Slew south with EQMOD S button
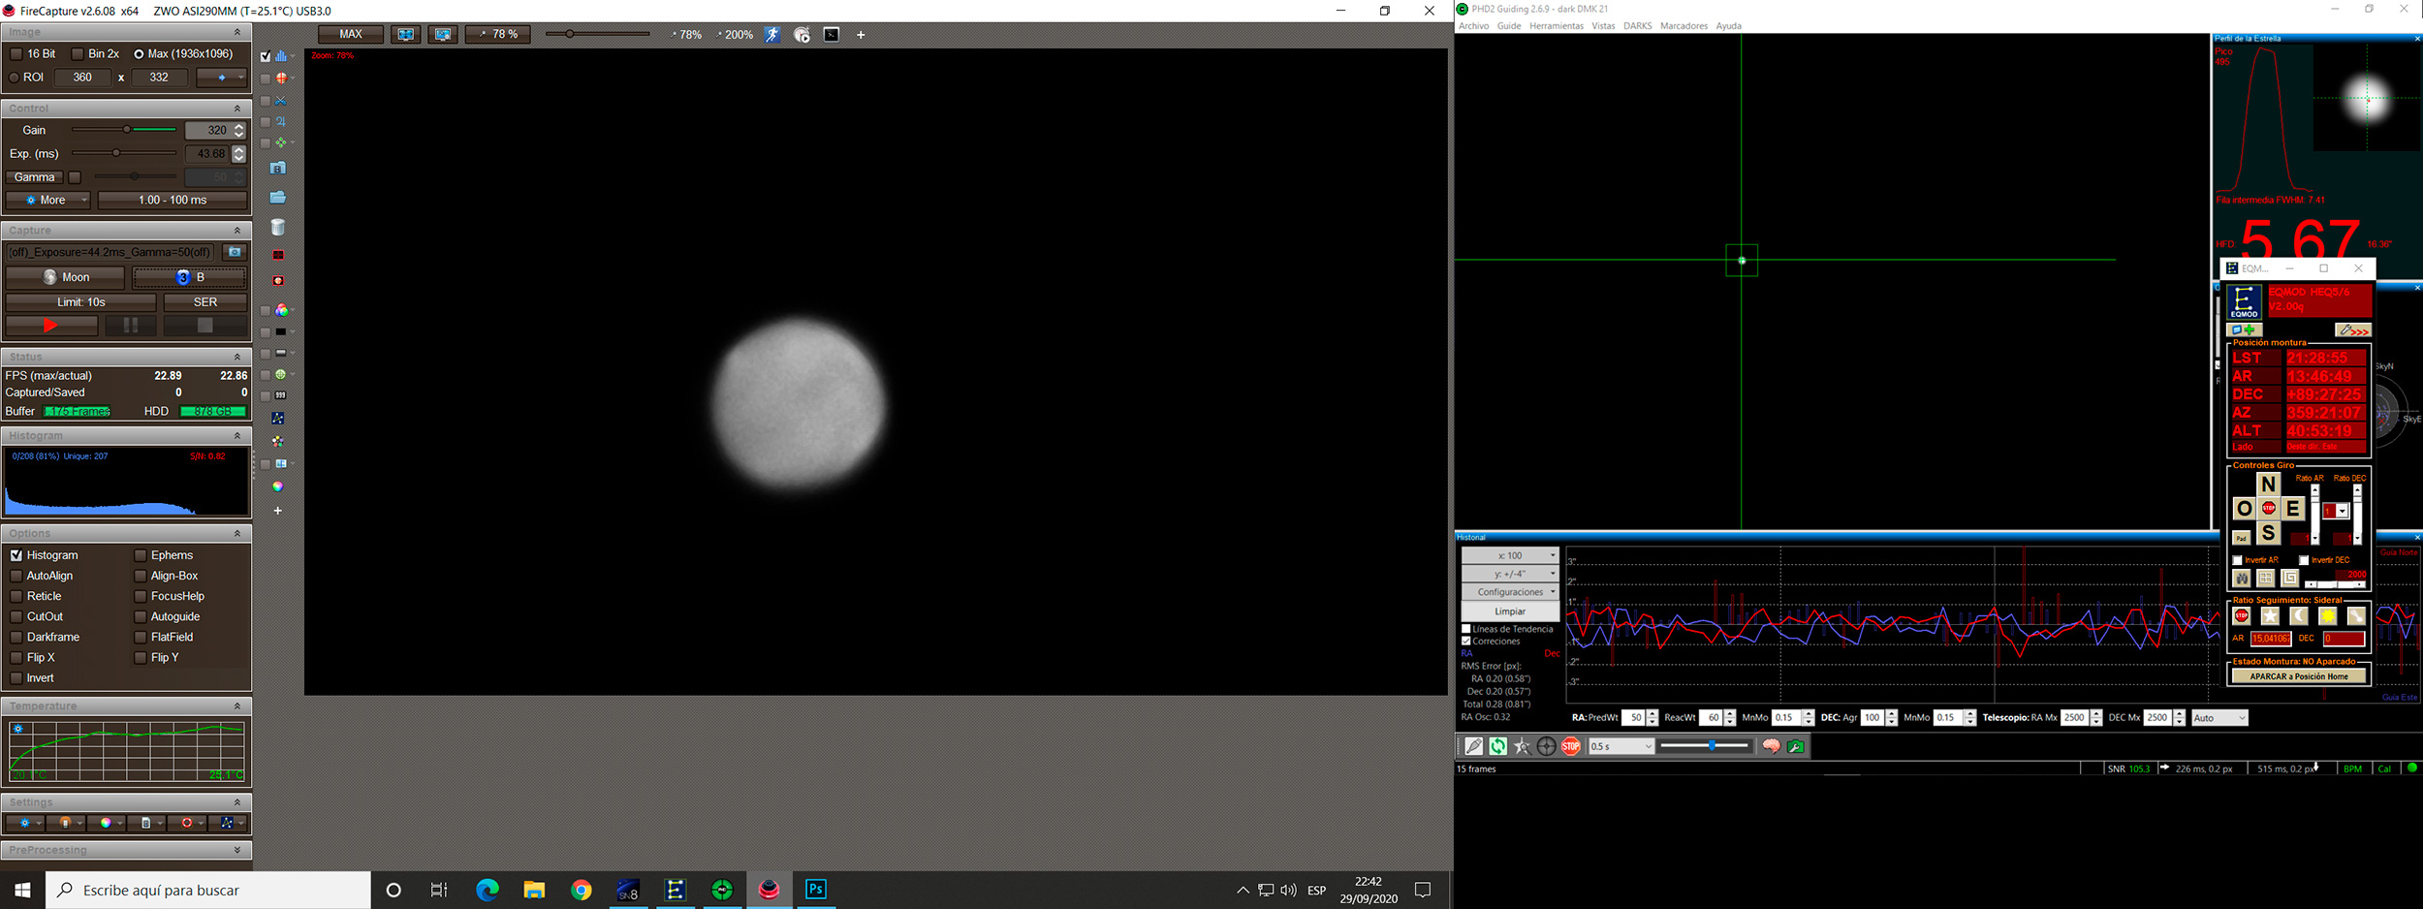The height and width of the screenshot is (909, 2423). pos(2268,533)
